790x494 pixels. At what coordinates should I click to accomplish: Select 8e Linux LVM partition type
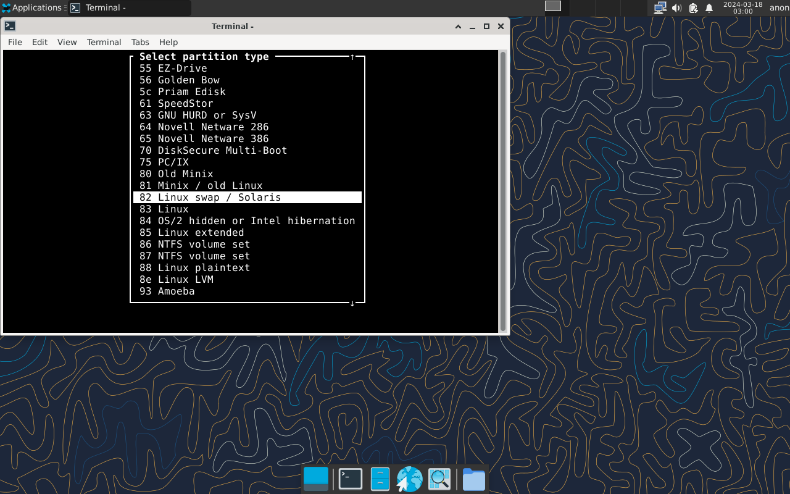[x=247, y=279]
